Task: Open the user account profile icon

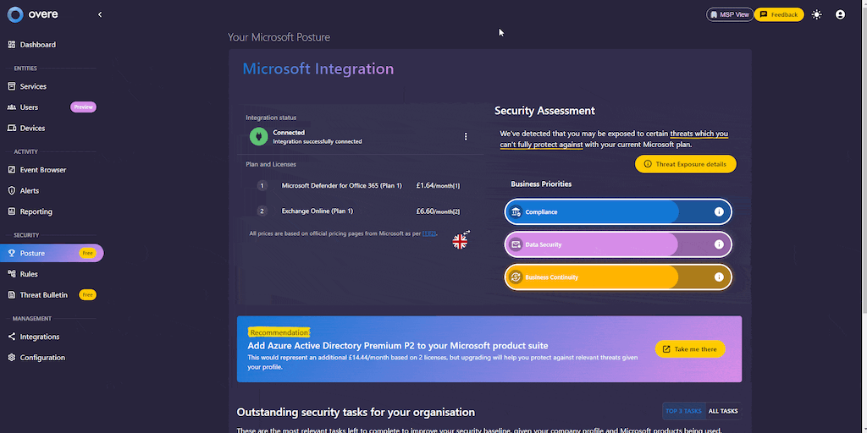Action: coord(840,14)
